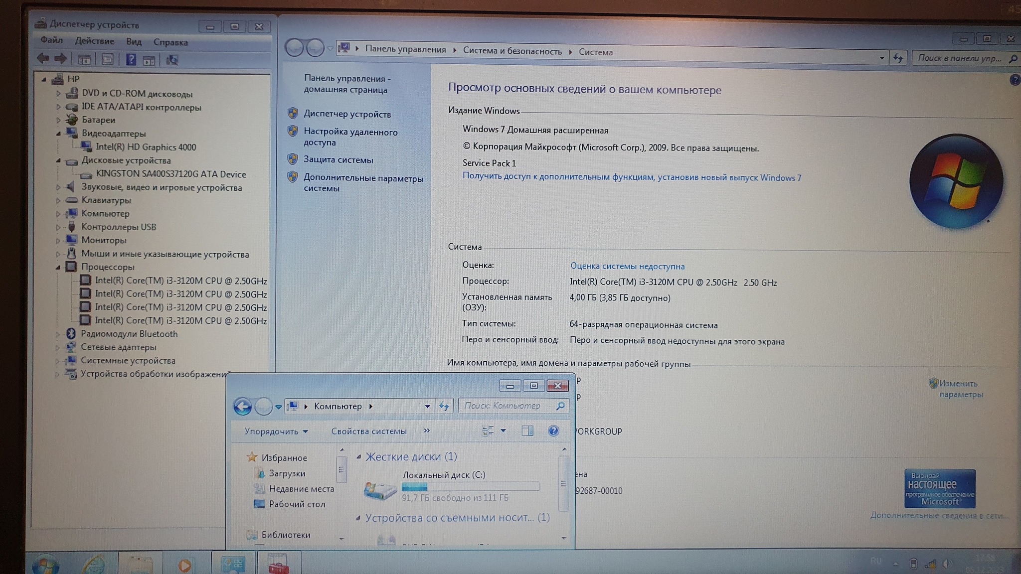Click the Оценка системы недоступна link
Image resolution: width=1021 pixels, height=574 pixels.
[x=627, y=266]
